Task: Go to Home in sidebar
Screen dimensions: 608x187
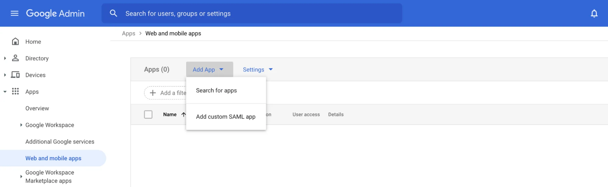Action: 33,42
